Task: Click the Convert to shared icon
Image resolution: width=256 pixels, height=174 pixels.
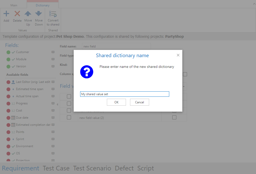Action: click(53, 14)
